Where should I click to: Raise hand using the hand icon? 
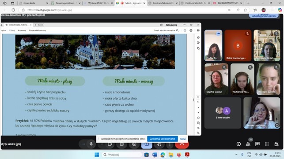point(159,144)
